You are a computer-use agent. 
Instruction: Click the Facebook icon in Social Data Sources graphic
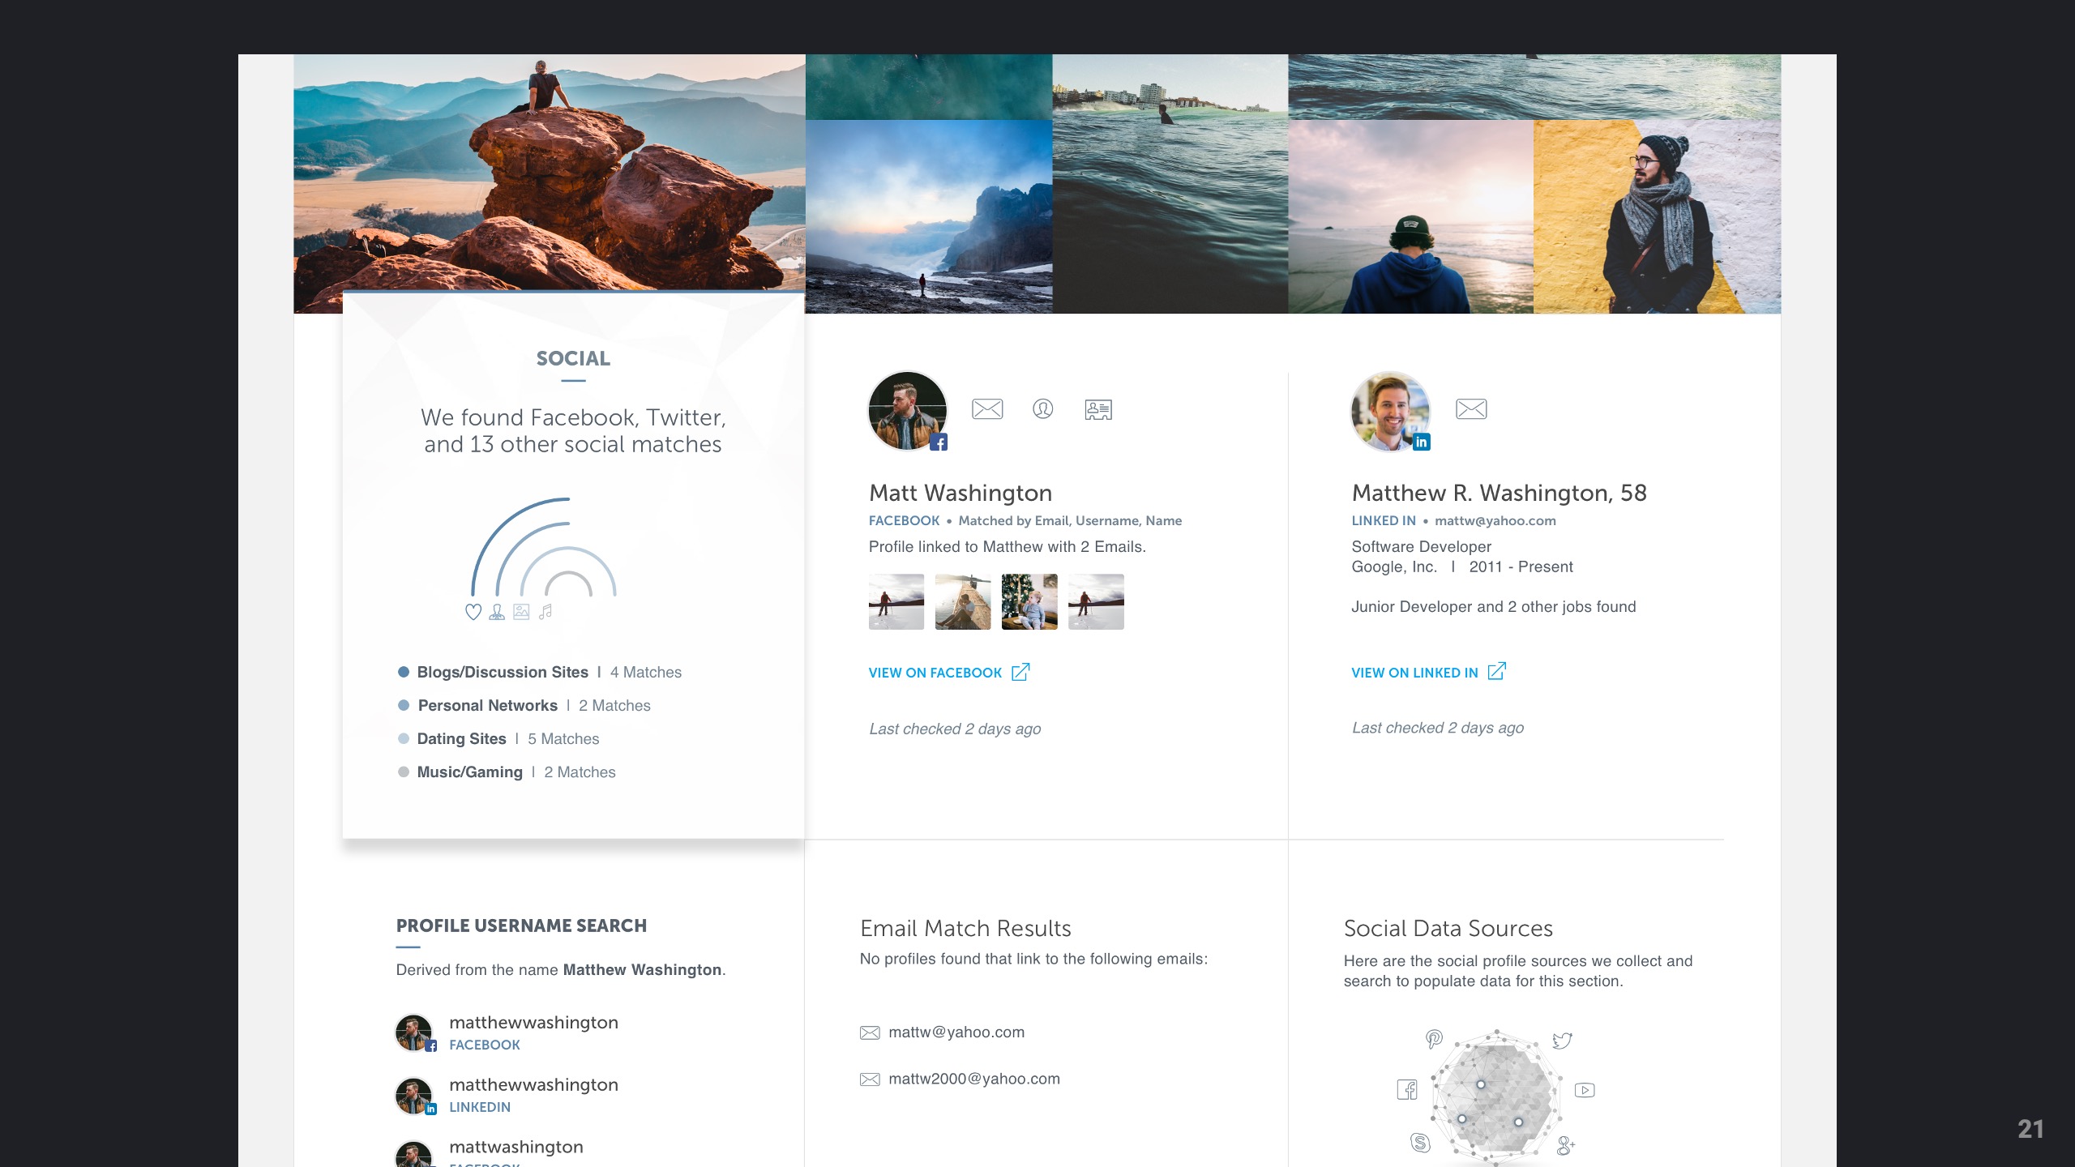(1407, 1090)
